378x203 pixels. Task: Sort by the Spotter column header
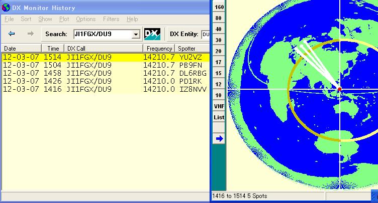pyautogui.click(x=192, y=48)
